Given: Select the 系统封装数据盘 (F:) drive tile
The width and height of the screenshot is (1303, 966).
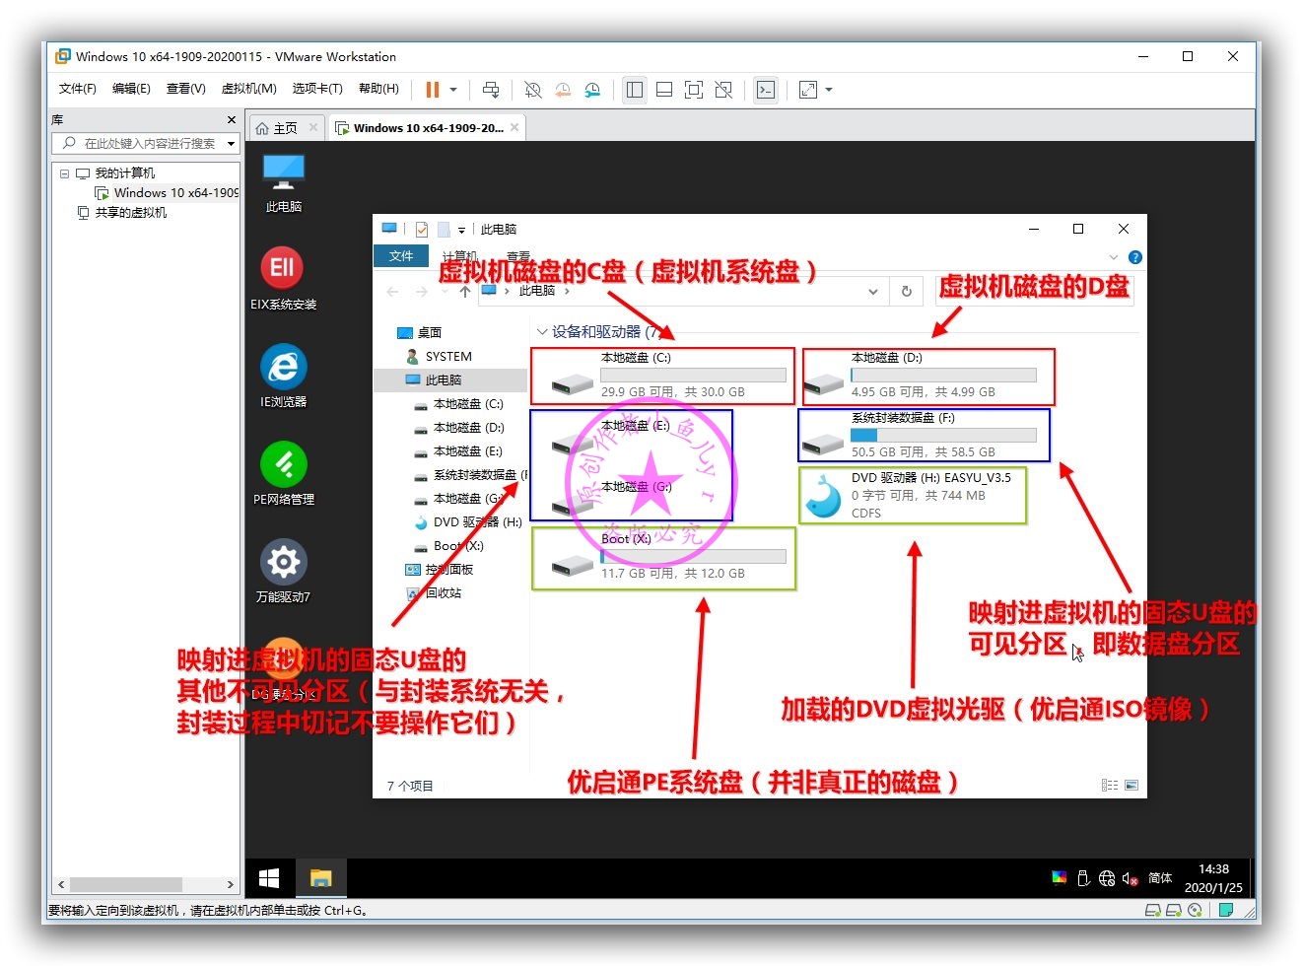Looking at the screenshot, I should pyautogui.click(x=924, y=436).
